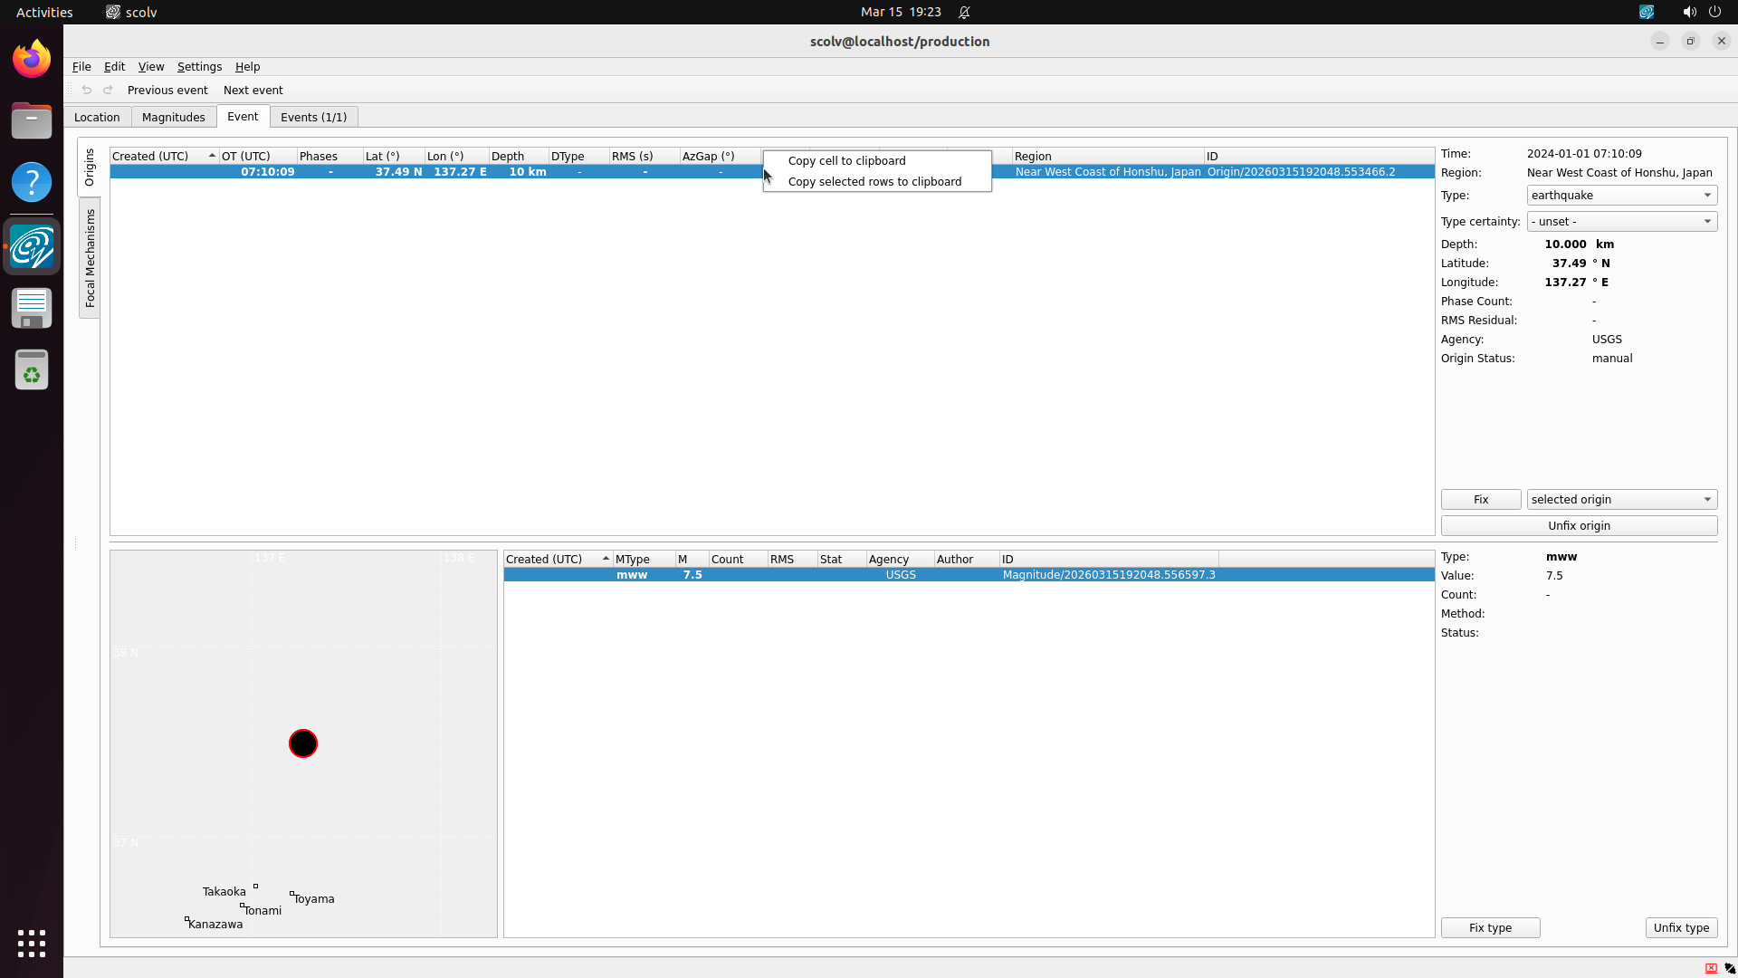This screenshot has height=978, width=1738.
Task: Open the Type earthquake dropdown
Action: point(1621,196)
